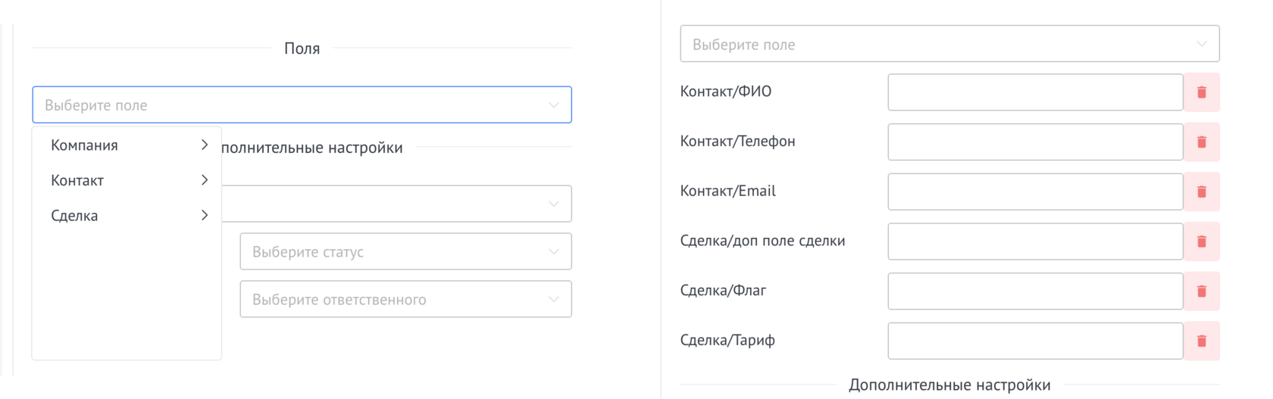Expand the Контакт submenu arrow
The height and width of the screenshot is (399, 1273).
point(204,180)
